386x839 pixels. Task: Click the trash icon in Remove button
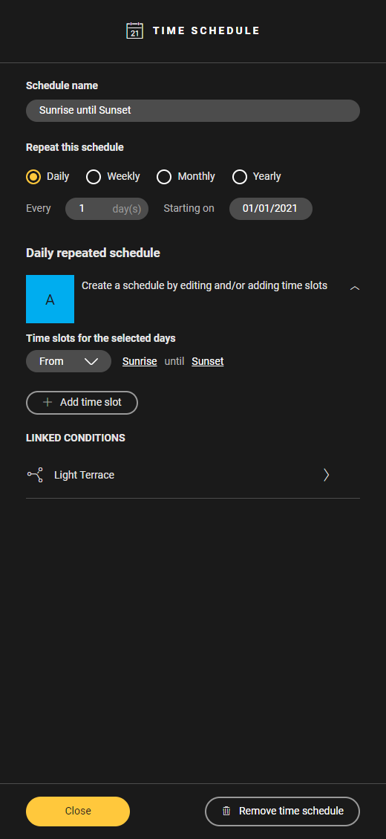pyautogui.click(x=226, y=811)
